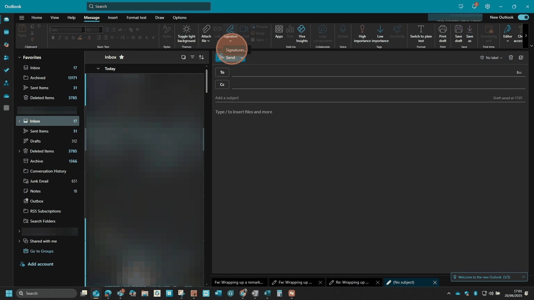The image size is (534, 300).
Task: Click the select mode icon in the Inbox header
Action: pos(183,57)
